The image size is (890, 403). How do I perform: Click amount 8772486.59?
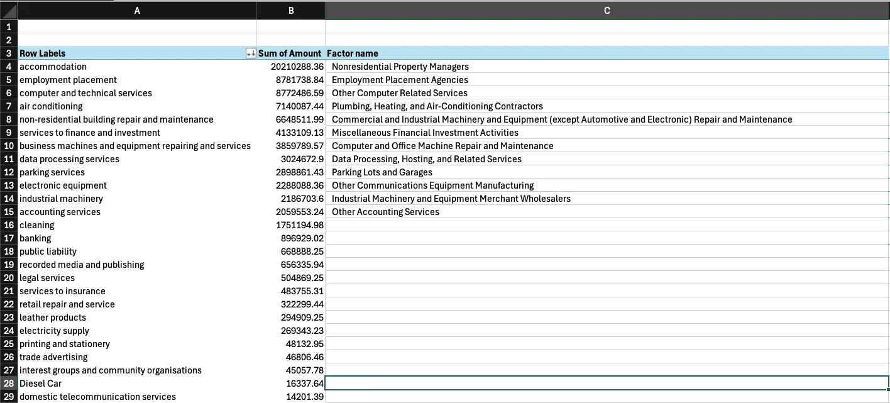(x=291, y=93)
